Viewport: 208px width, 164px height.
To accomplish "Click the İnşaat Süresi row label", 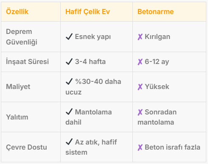I will point(27,61).
